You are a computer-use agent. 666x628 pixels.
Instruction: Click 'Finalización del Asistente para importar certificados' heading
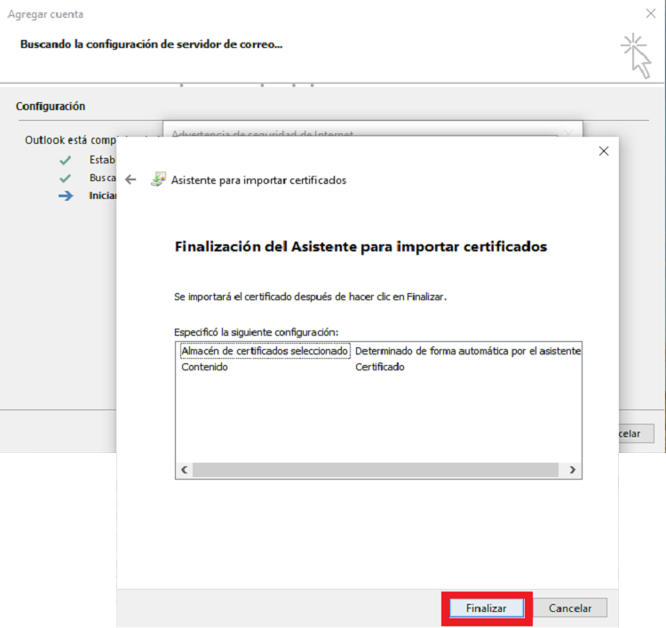[361, 246]
